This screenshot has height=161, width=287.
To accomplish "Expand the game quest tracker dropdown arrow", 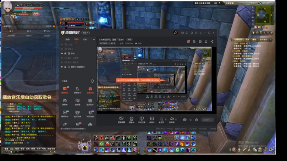I will (270, 40).
